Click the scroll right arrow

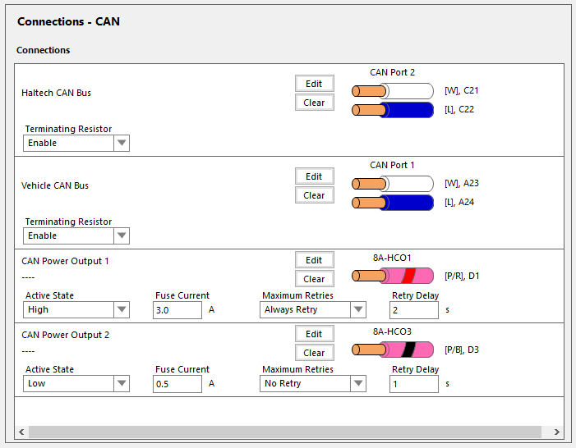557,432
